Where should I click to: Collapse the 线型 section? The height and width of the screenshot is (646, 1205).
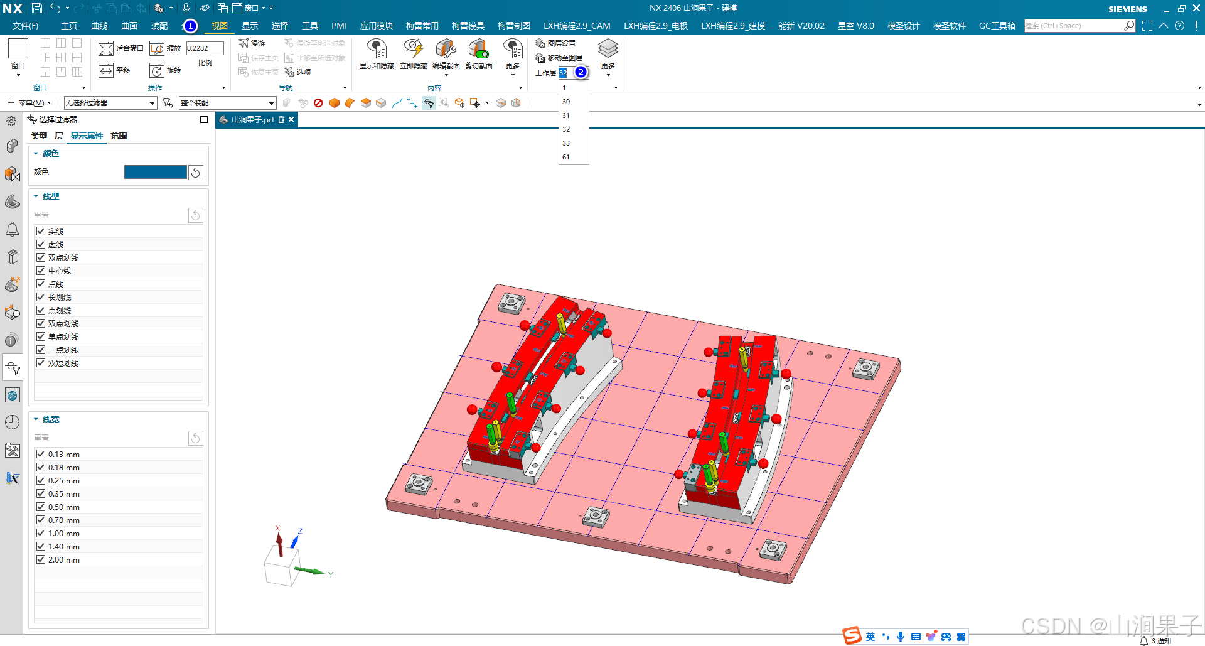pos(36,196)
